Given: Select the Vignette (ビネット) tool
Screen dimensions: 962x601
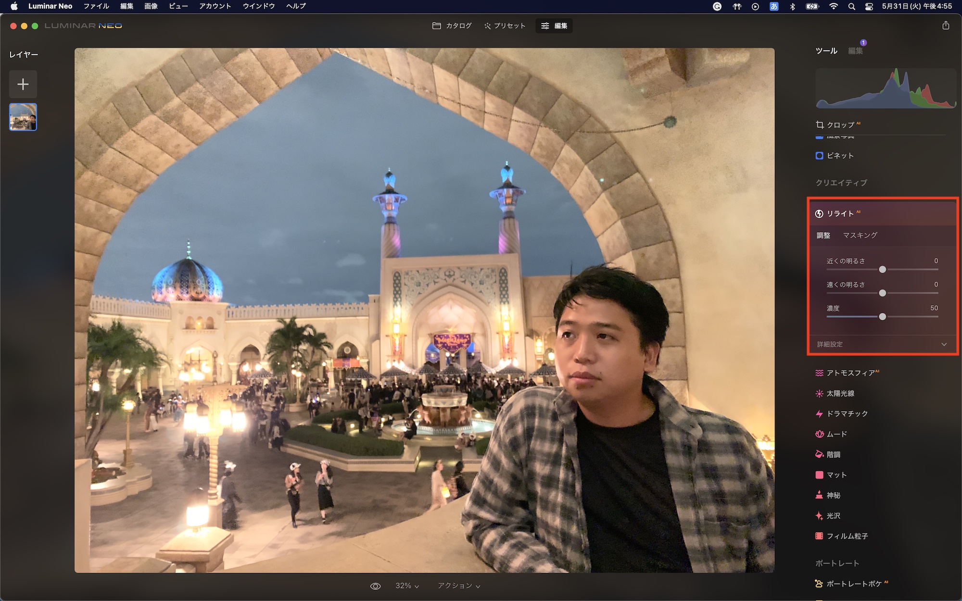Looking at the screenshot, I should pos(839,156).
